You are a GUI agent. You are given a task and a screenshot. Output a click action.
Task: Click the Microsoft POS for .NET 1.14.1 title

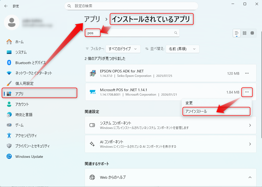[x=123, y=90]
